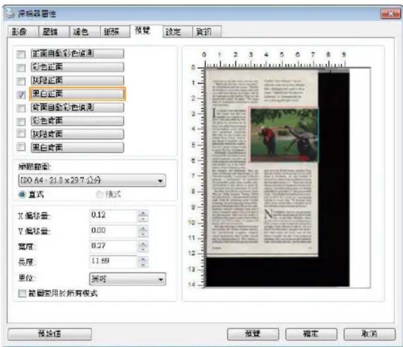The height and width of the screenshot is (347, 403).
Task: Click the 長度 length field
Action: tap(113, 262)
